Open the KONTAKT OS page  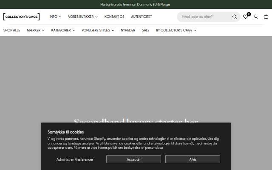(114, 17)
